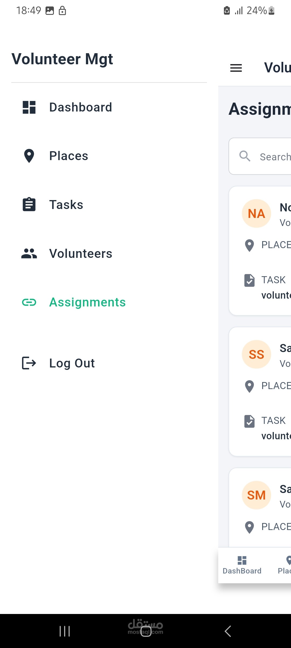This screenshot has width=291, height=648.
Task: Select the Places menu label
Action: point(69,156)
